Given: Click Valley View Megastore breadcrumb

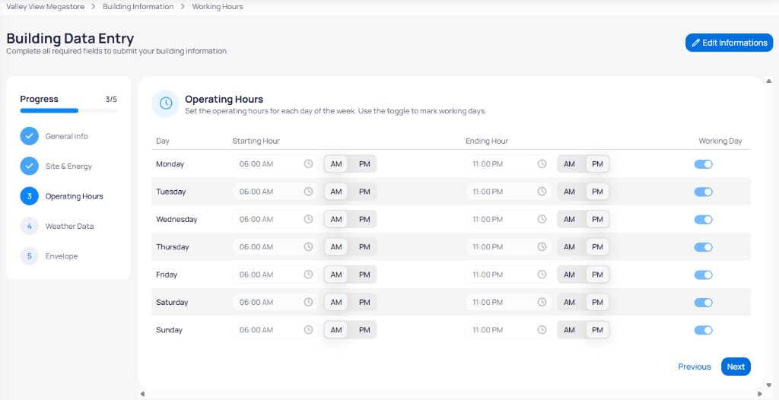Looking at the screenshot, I should [x=45, y=7].
